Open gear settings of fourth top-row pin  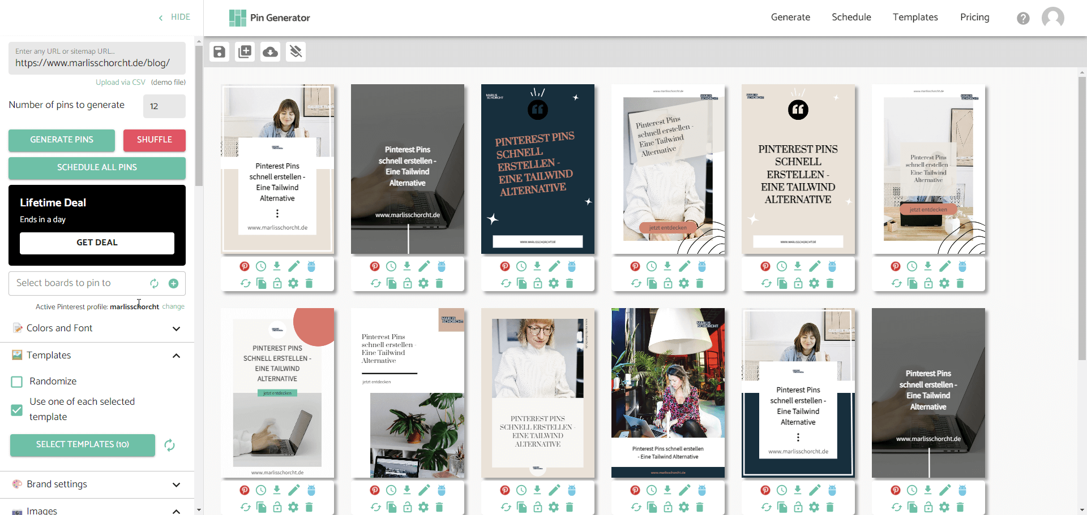pos(684,283)
